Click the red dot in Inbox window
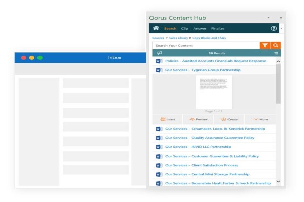 click(24, 58)
